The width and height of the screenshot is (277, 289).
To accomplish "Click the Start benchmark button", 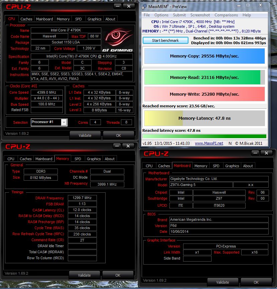I will point(165,40).
